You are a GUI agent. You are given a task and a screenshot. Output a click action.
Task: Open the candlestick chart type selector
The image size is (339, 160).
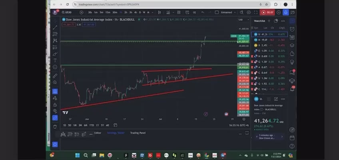(160, 12)
